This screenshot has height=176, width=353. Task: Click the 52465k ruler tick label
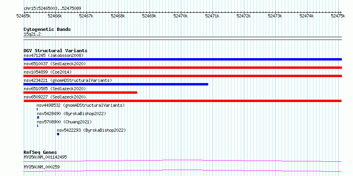point(24,16)
